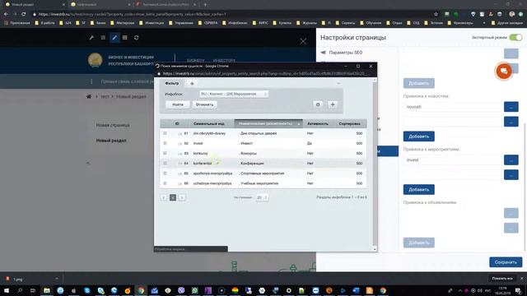Viewport: 527px width, 296px height.
Task: Open a new browser tab with the plus
Action: pos(205,5)
